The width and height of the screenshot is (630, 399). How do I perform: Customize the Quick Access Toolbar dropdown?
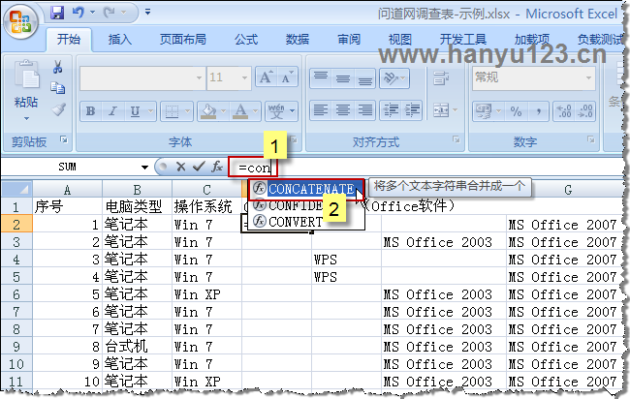(x=148, y=12)
